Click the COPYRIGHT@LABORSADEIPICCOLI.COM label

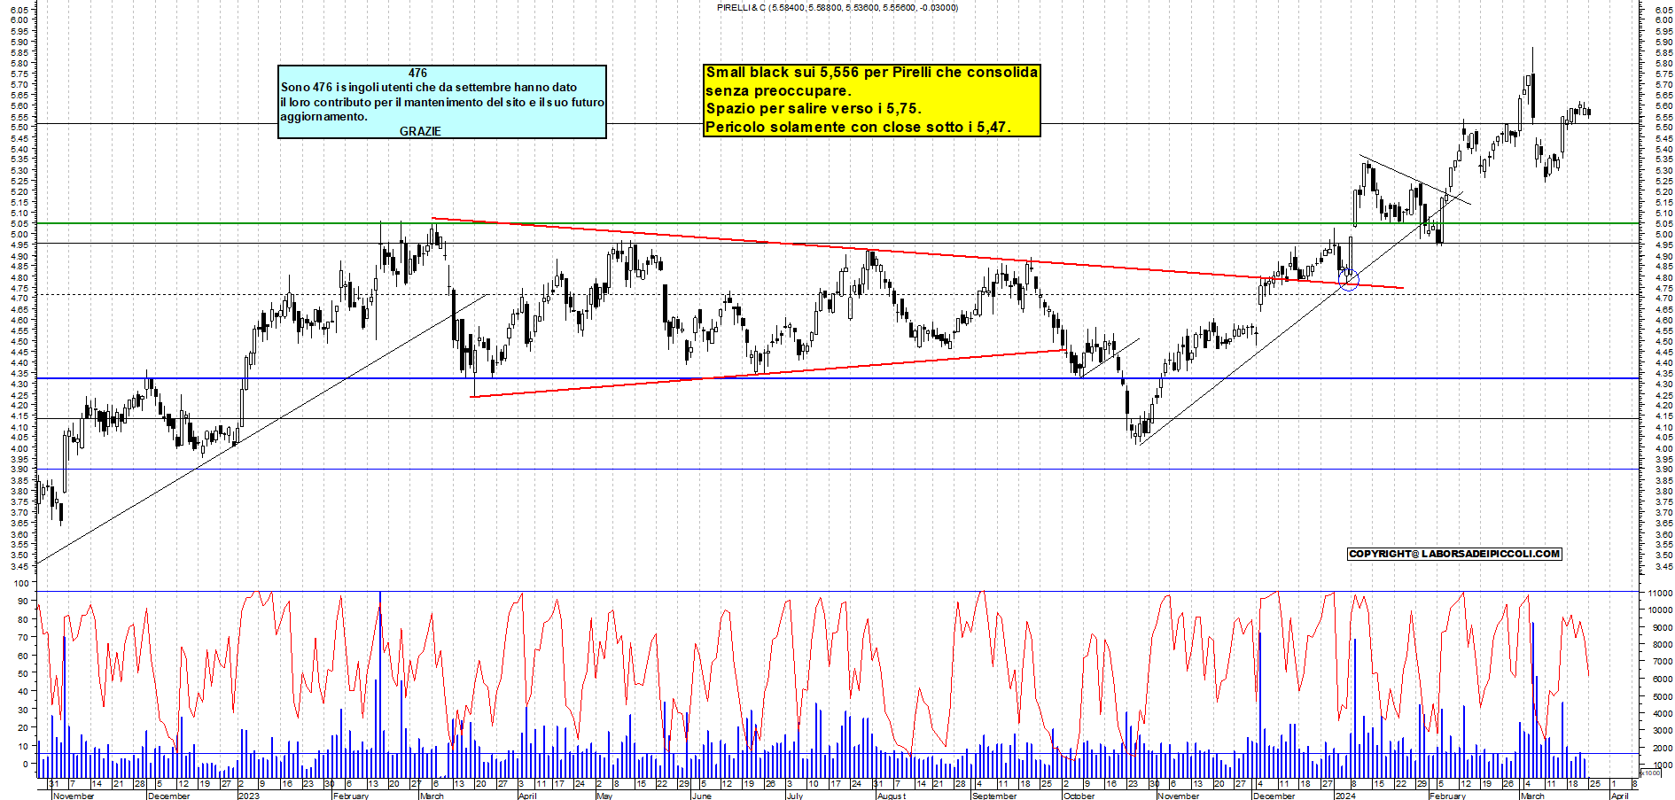(x=1454, y=554)
